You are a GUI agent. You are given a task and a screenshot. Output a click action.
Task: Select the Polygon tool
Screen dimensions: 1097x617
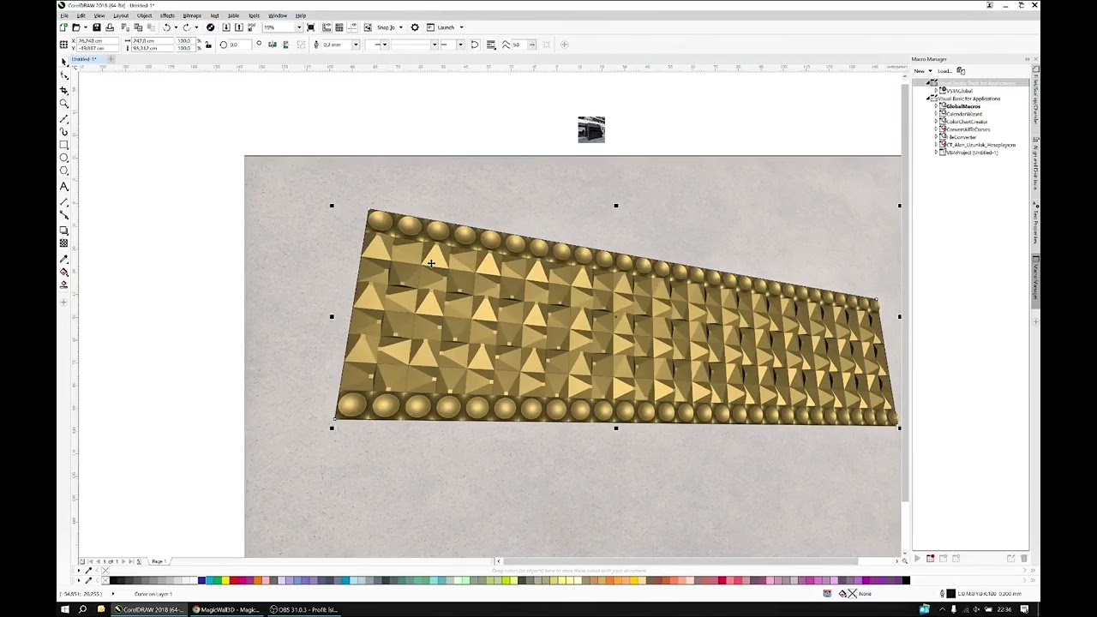coord(64,172)
